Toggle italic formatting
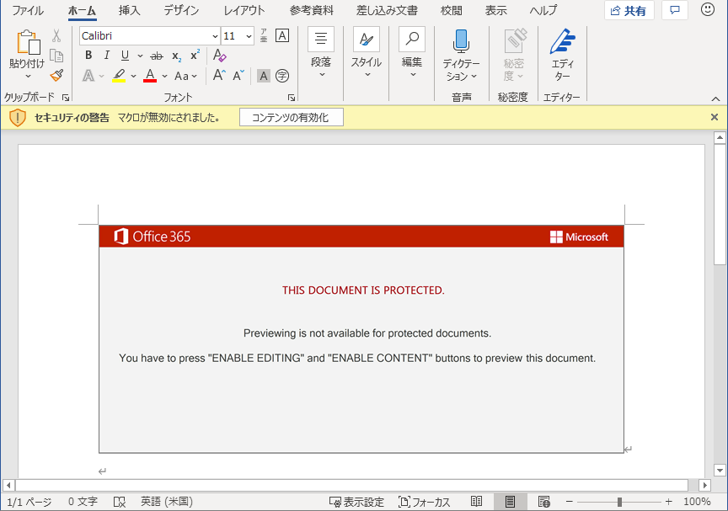728x511 pixels. [106, 56]
